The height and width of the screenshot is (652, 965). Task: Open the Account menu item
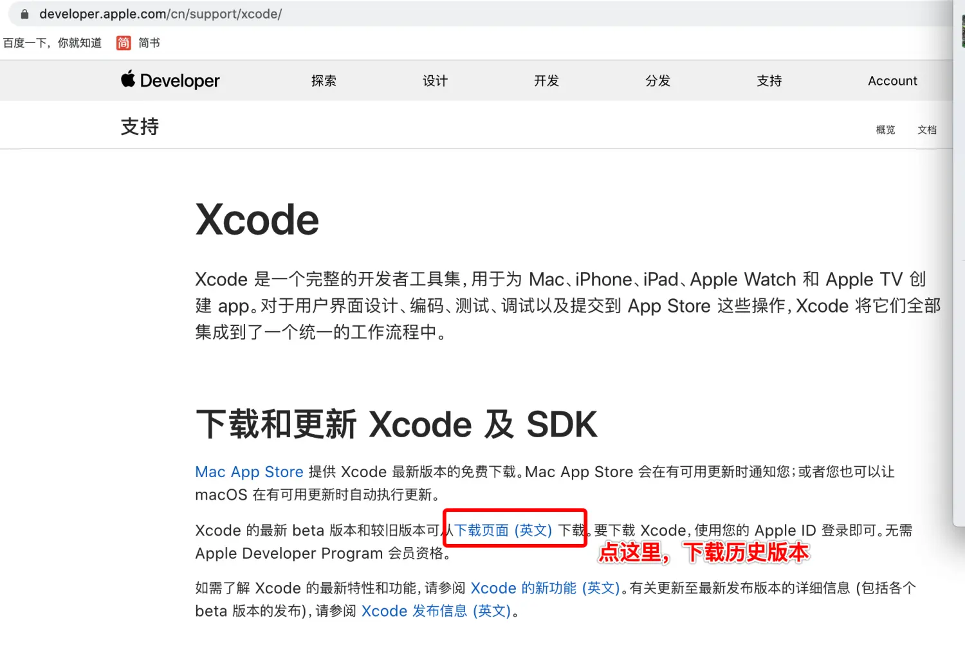[x=892, y=80]
